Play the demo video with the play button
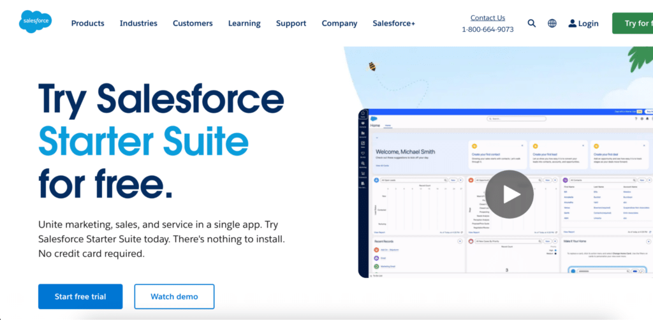 pyautogui.click(x=510, y=194)
